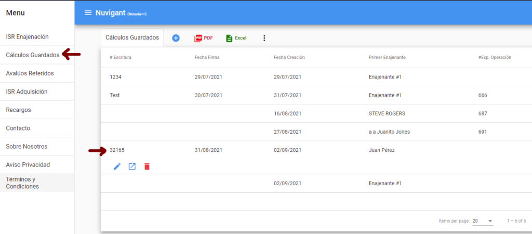Image resolution: width=532 pixels, height=234 pixels.
Task: Click the a a Juanito Jones cell
Action: tap(389, 132)
